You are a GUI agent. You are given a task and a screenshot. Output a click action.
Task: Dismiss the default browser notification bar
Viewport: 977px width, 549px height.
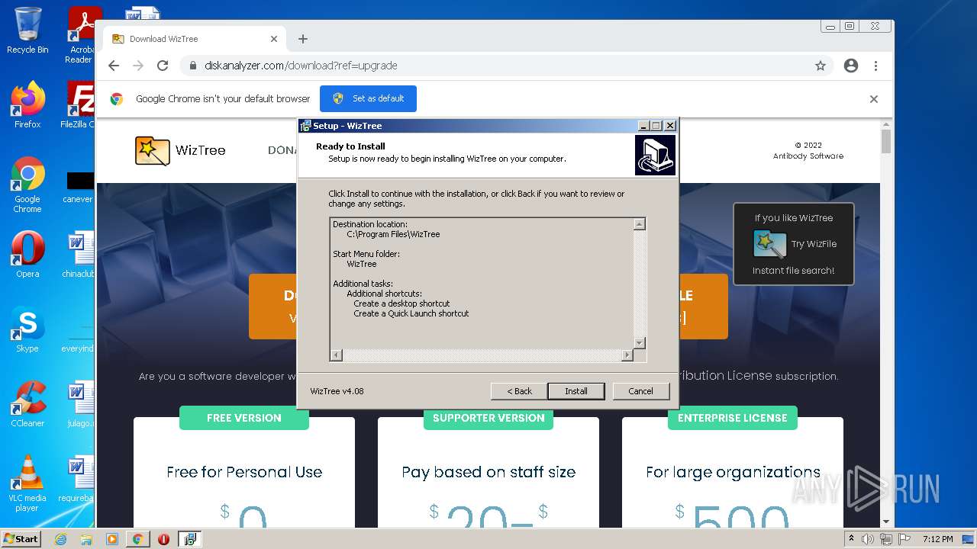[x=874, y=99]
